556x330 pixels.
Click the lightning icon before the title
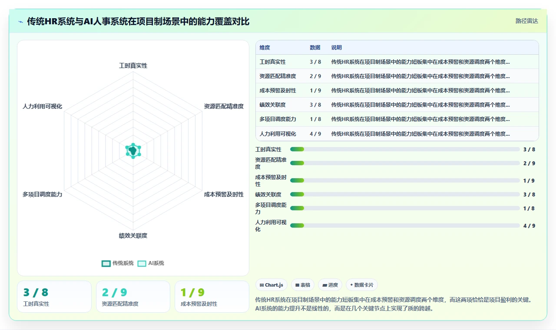pyautogui.click(x=21, y=22)
